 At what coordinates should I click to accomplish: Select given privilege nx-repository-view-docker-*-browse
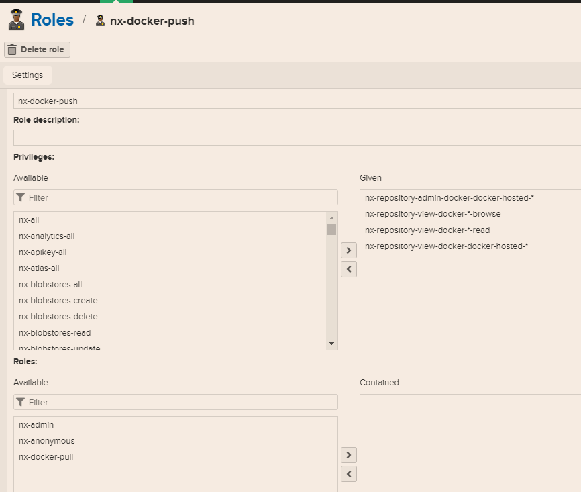click(x=433, y=214)
